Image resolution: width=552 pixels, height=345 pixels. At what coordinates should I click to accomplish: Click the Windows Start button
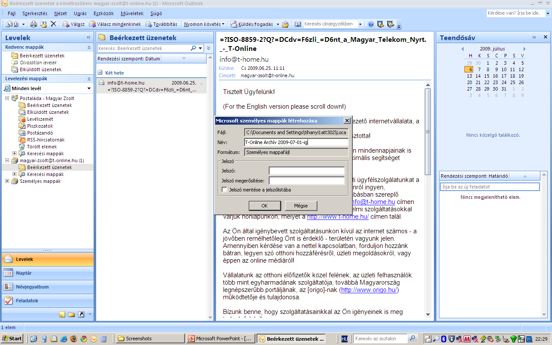pos(12,339)
